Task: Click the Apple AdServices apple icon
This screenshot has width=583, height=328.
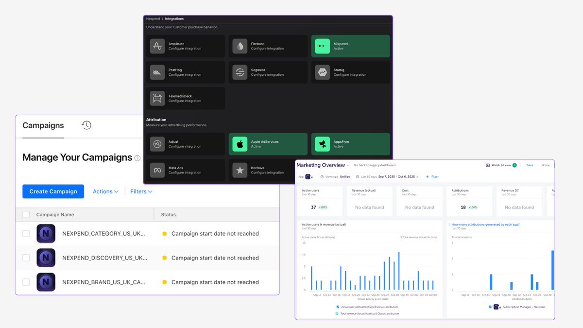Action: pos(240,144)
